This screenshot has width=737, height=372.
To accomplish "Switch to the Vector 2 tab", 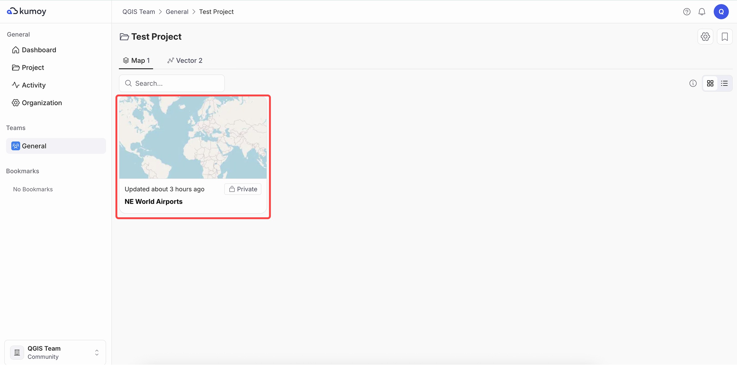I will [x=185, y=60].
